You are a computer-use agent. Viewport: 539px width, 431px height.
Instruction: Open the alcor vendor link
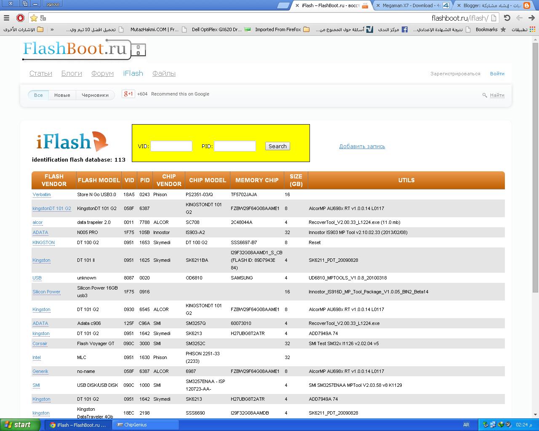click(x=37, y=222)
